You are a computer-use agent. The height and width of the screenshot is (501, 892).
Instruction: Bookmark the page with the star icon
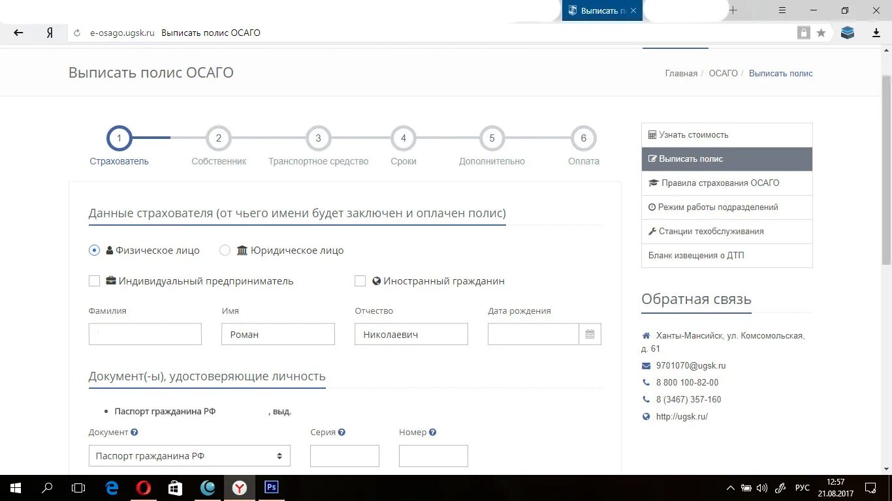click(x=821, y=33)
